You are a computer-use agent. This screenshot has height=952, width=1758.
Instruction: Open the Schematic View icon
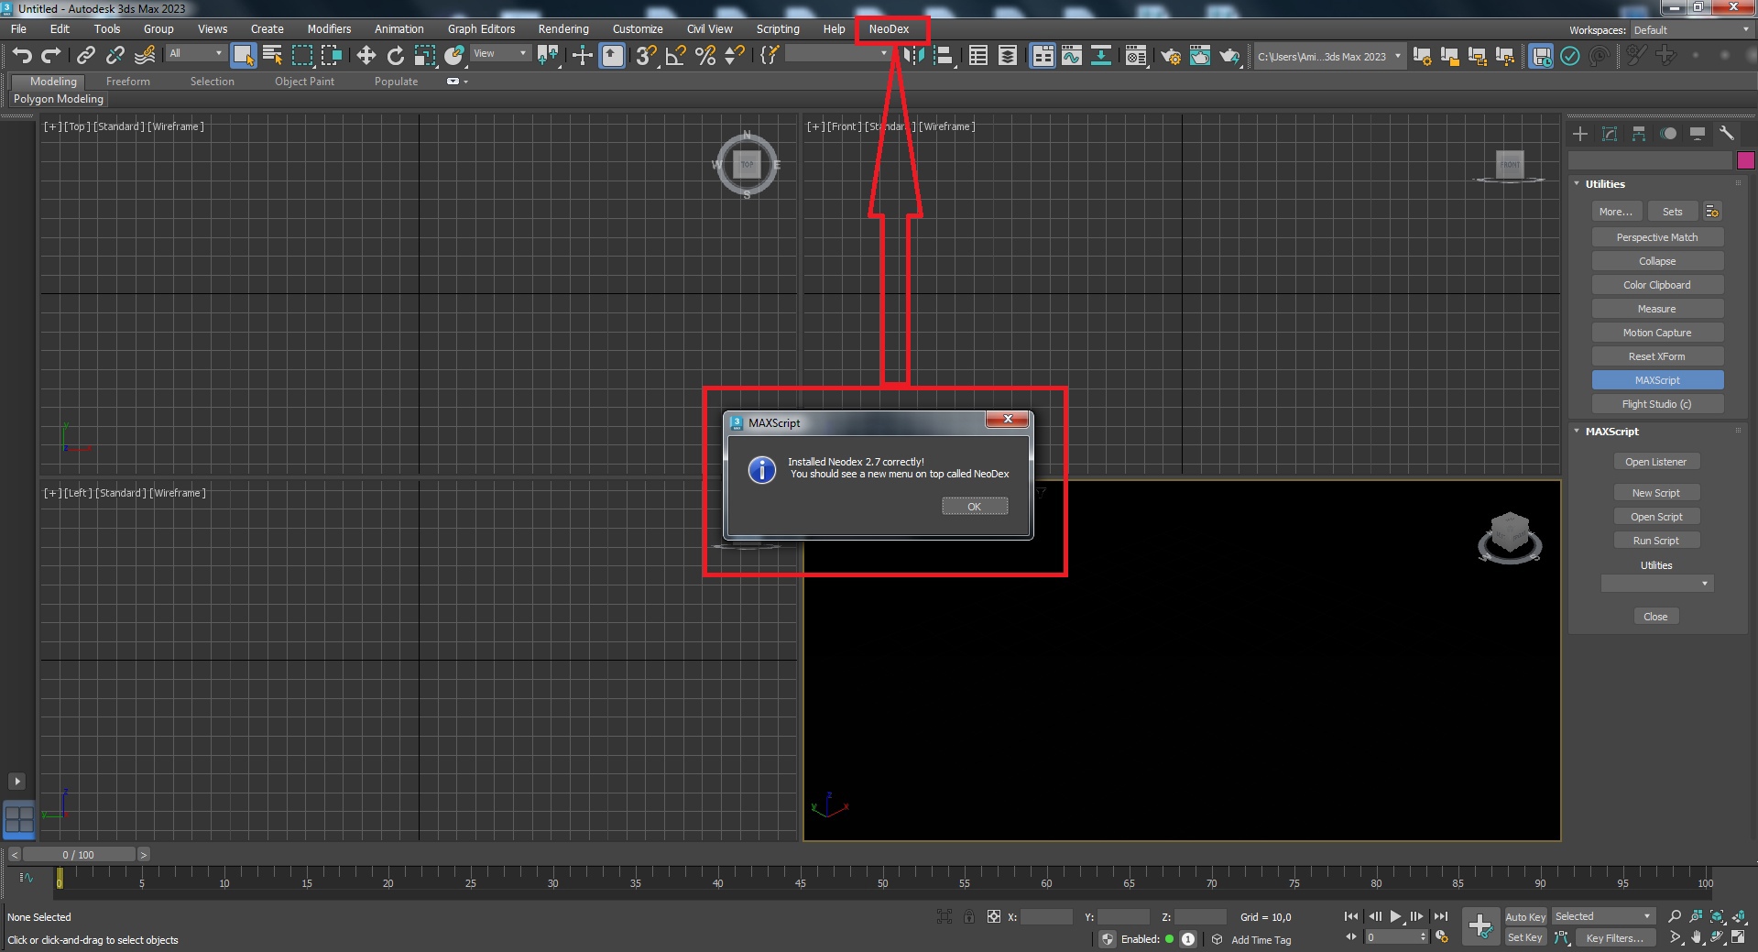(1101, 56)
